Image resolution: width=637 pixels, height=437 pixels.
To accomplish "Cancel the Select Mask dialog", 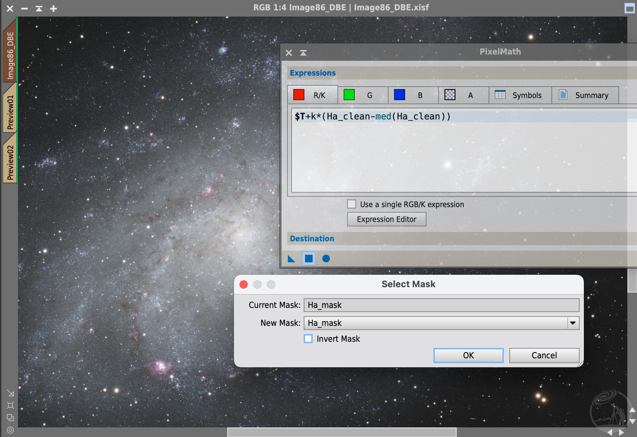I will tap(544, 355).
